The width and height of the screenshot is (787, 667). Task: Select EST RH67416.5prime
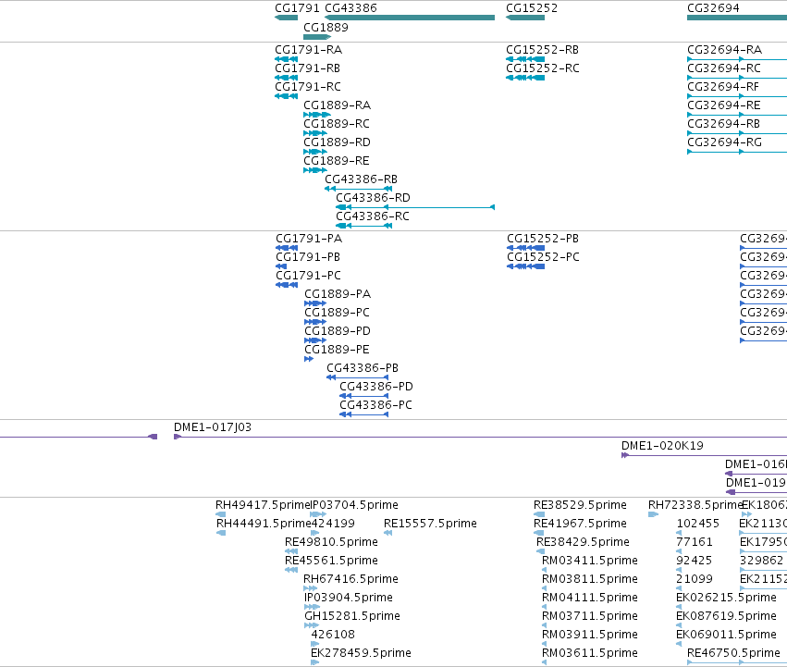tap(350, 580)
